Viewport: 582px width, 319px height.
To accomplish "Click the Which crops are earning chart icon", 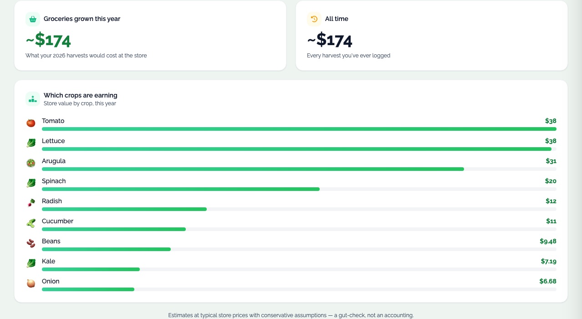I will [x=33, y=99].
